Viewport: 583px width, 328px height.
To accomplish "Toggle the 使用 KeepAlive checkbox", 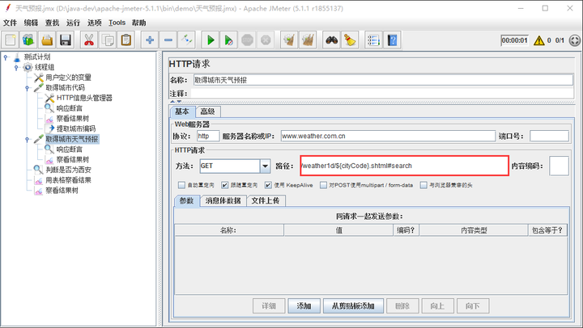I will 268,185.
